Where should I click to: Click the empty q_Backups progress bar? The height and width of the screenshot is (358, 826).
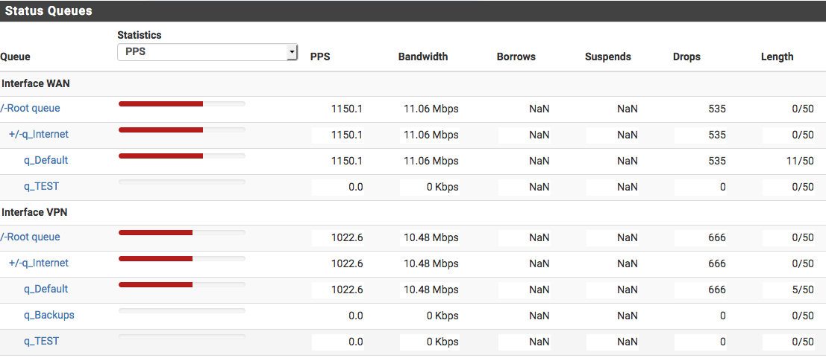click(x=181, y=310)
